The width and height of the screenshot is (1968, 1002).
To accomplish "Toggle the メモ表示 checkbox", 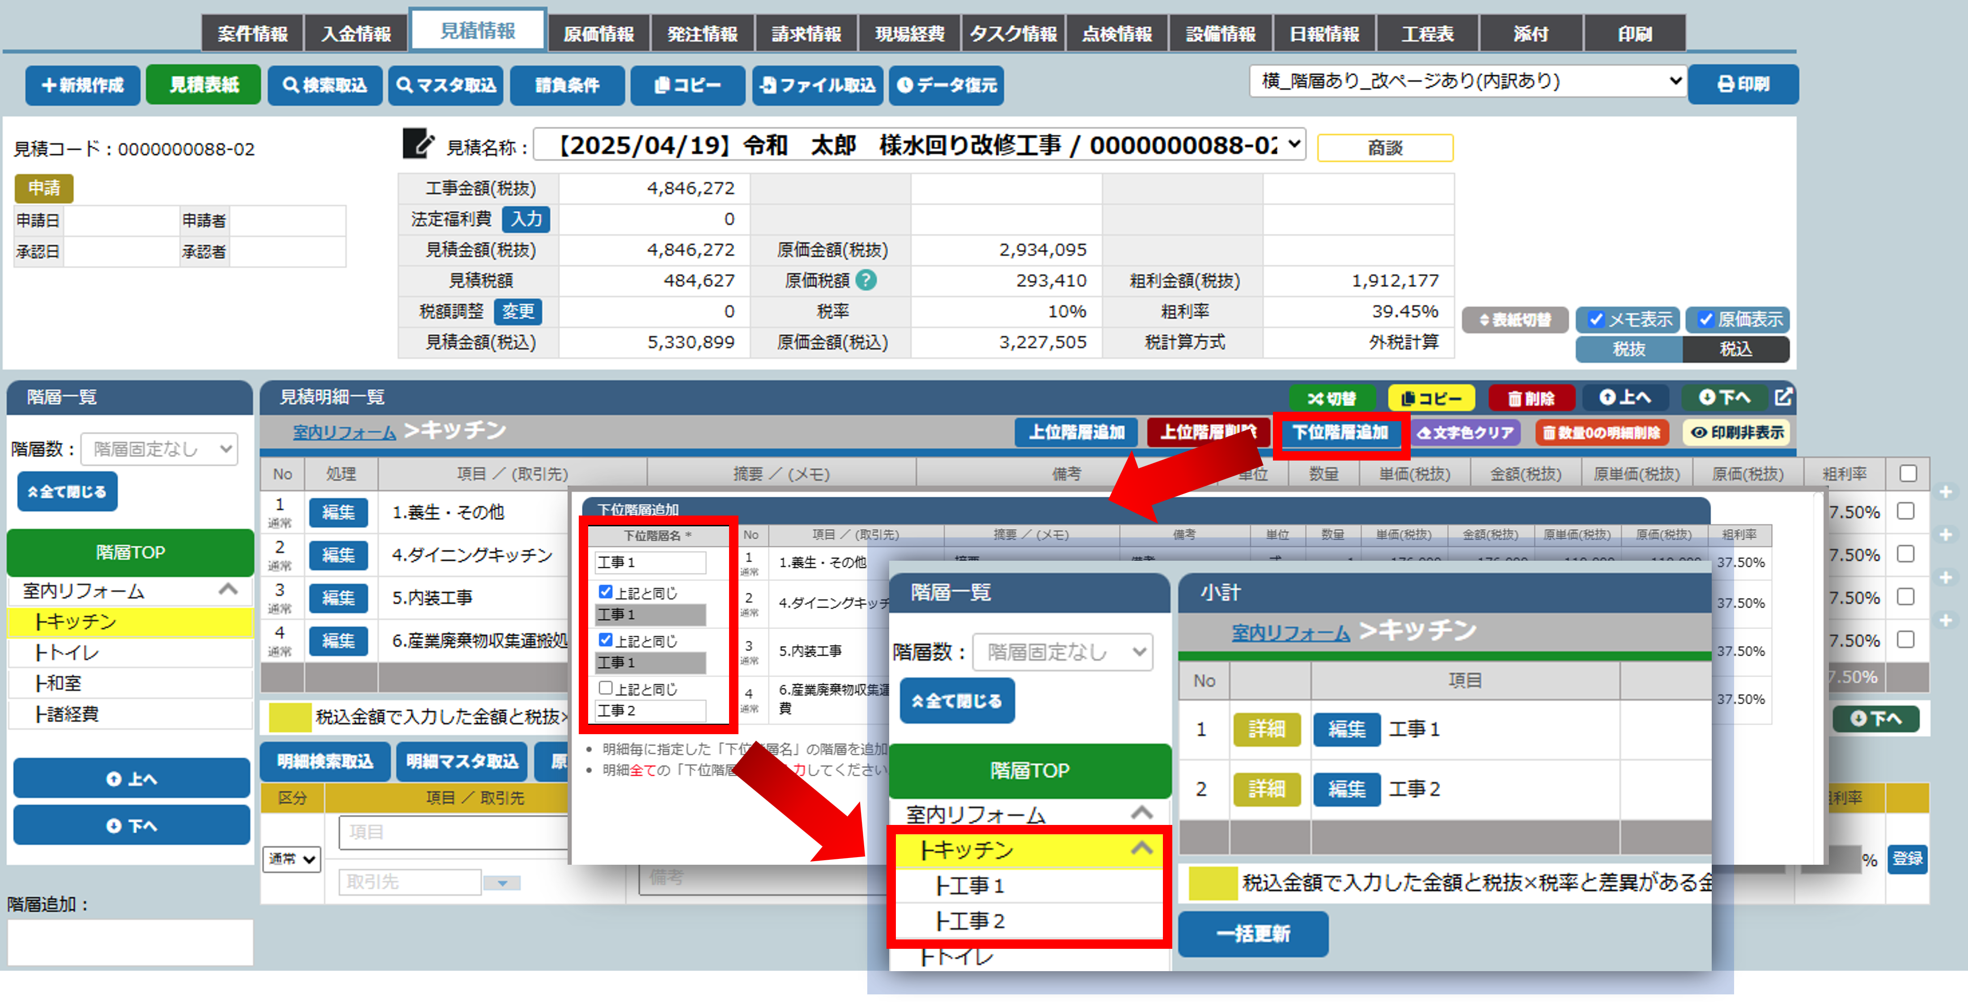I will coord(1596,319).
